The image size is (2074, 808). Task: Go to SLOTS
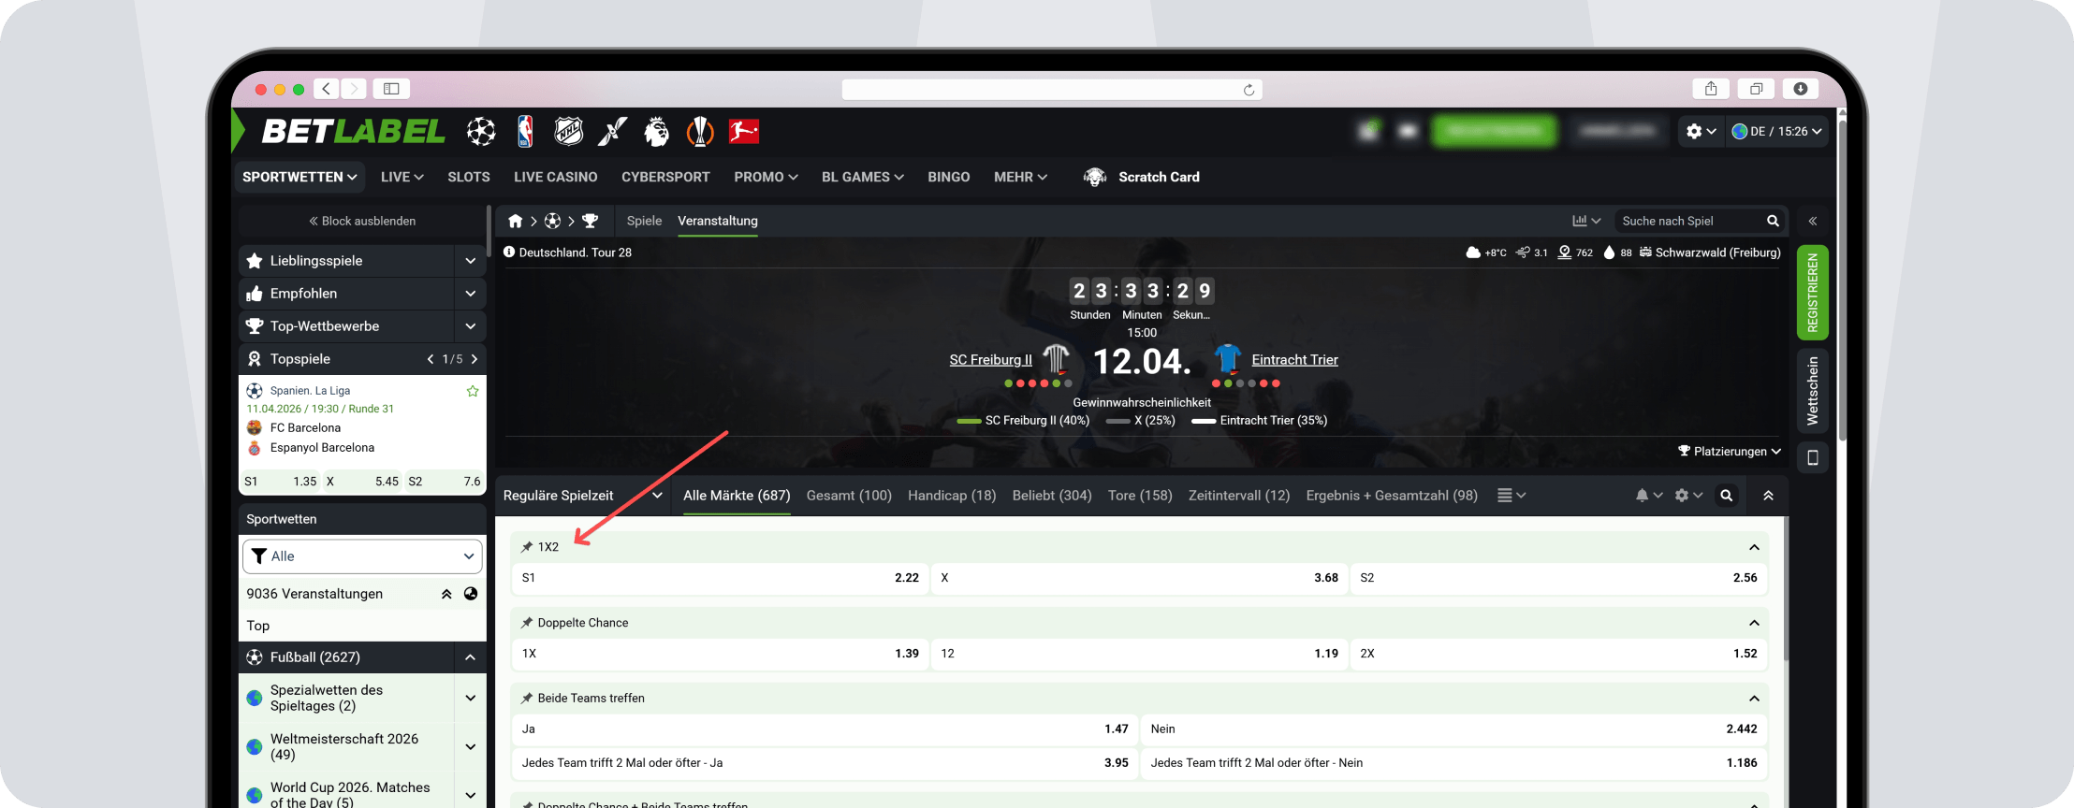[x=469, y=177]
